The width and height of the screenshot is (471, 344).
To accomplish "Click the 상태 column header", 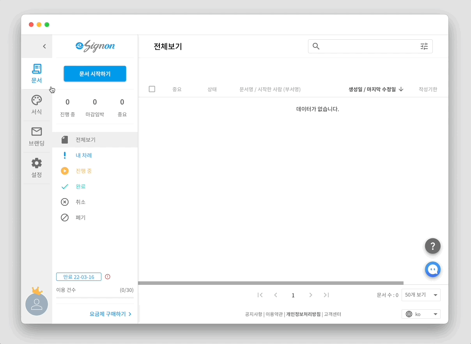I will pyautogui.click(x=212, y=89).
